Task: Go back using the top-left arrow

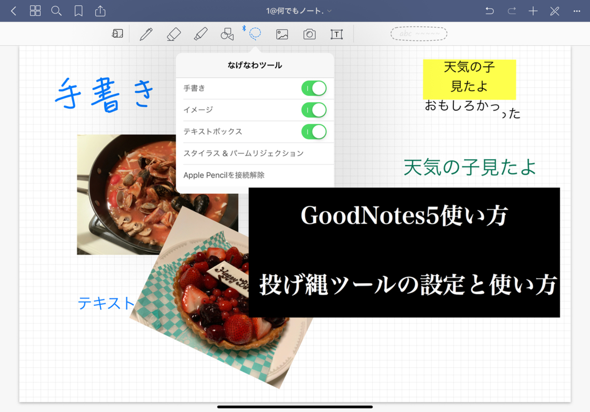Action: [x=14, y=11]
